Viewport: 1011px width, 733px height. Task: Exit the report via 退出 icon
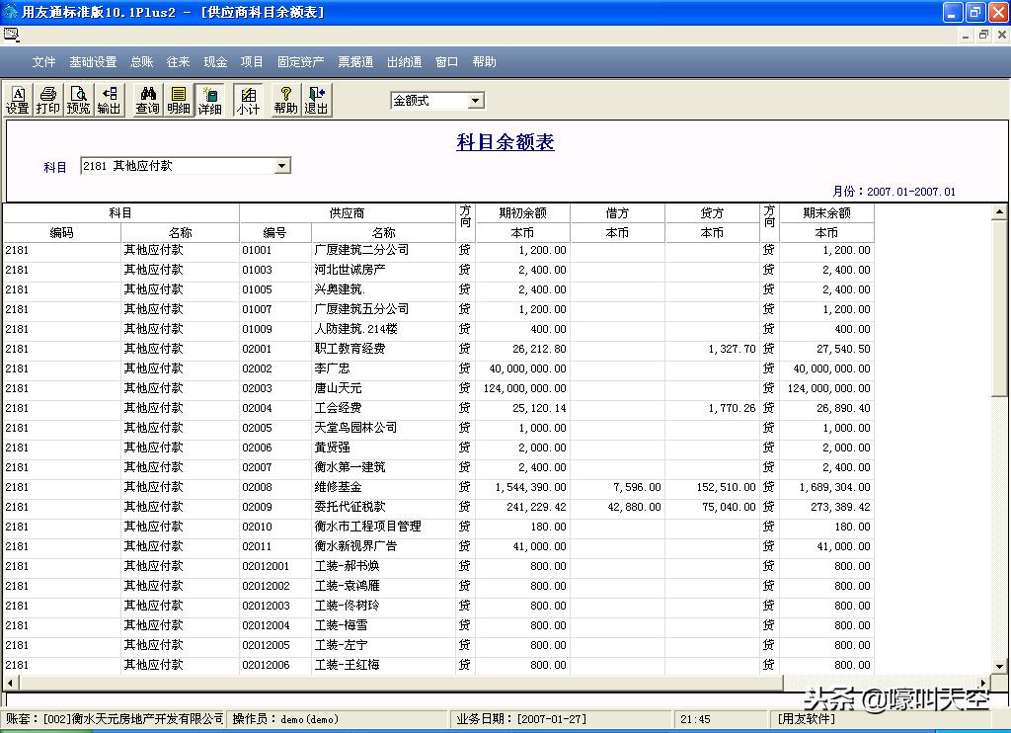pos(315,99)
